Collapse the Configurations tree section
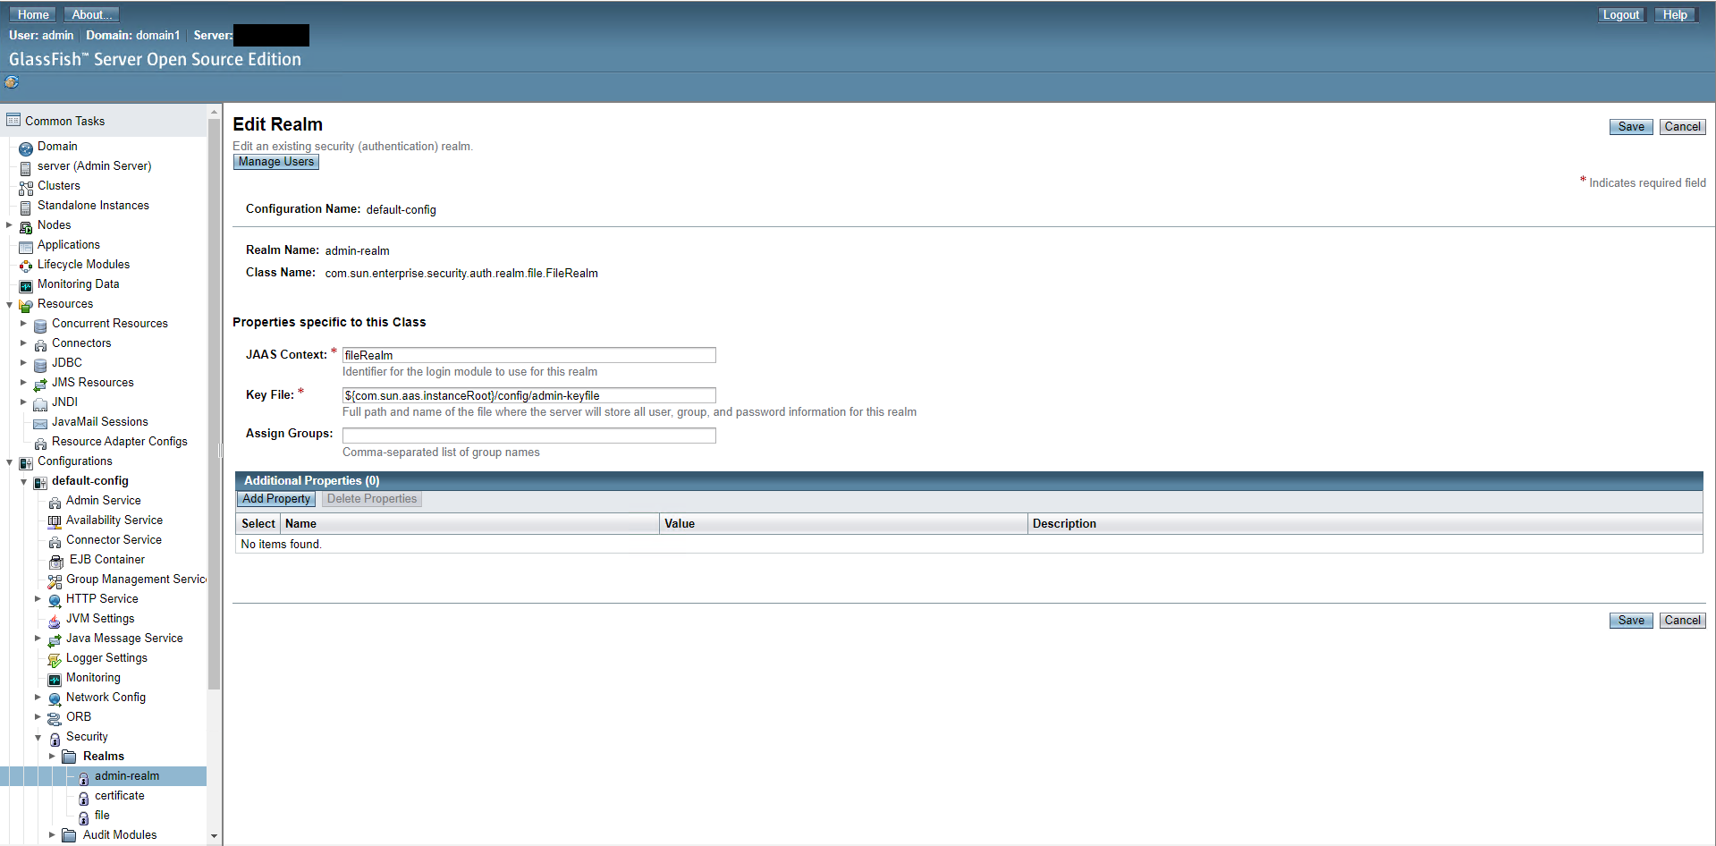 [x=9, y=461]
